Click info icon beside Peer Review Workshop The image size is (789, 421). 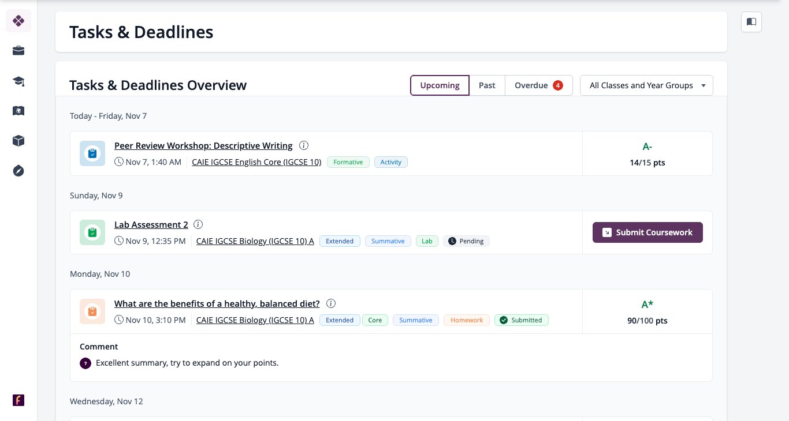tap(304, 145)
